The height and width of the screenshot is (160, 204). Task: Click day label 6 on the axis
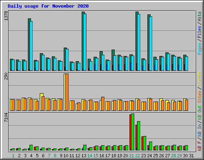[43, 156]
